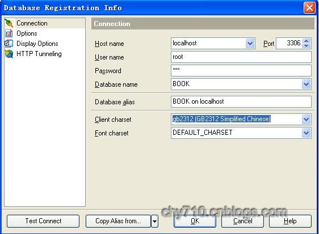Click the Database alias label
The width and height of the screenshot is (319, 234).
click(x=115, y=102)
